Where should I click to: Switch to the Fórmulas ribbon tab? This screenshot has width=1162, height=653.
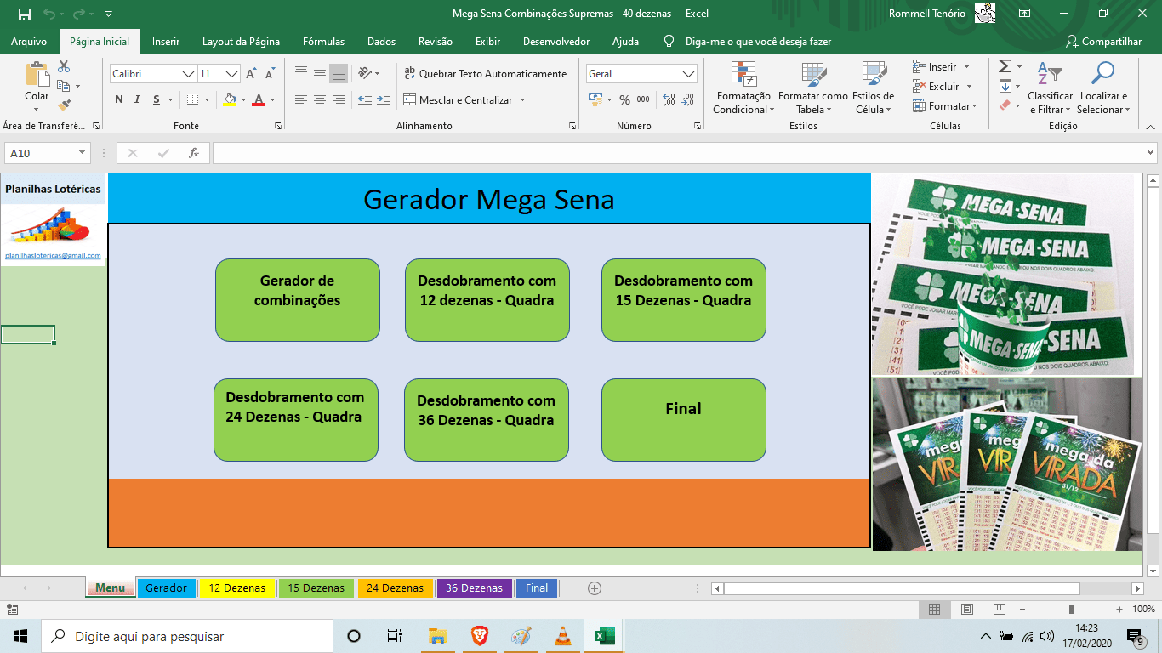[x=323, y=42]
